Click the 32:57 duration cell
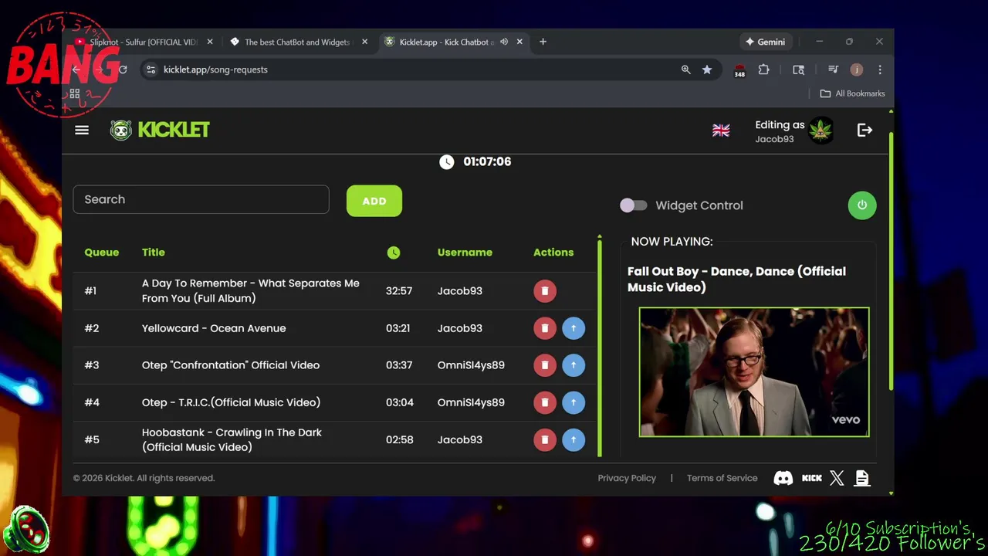 point(399,291)
